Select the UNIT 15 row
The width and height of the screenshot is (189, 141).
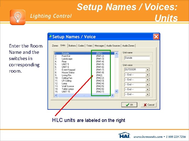[84, 92]
